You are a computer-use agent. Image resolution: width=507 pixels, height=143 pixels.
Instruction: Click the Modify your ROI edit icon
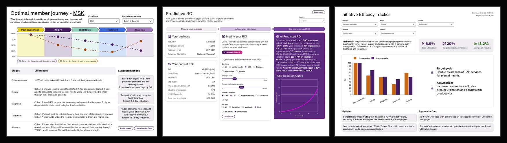pyautogui.click(x=223, y=37)
